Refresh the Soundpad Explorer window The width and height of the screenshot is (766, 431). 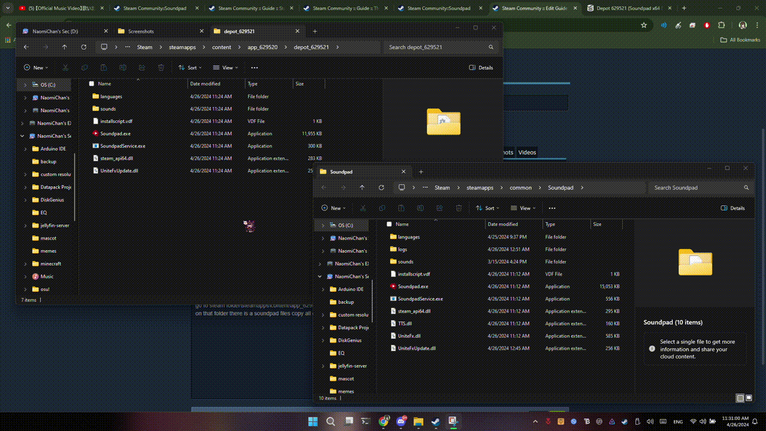381,187
